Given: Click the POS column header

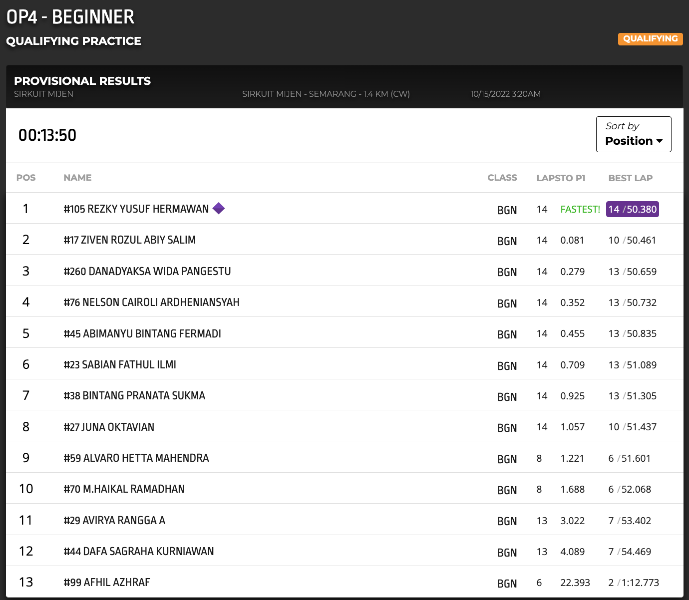Looking at the screenshot, I should pos(26,178).
